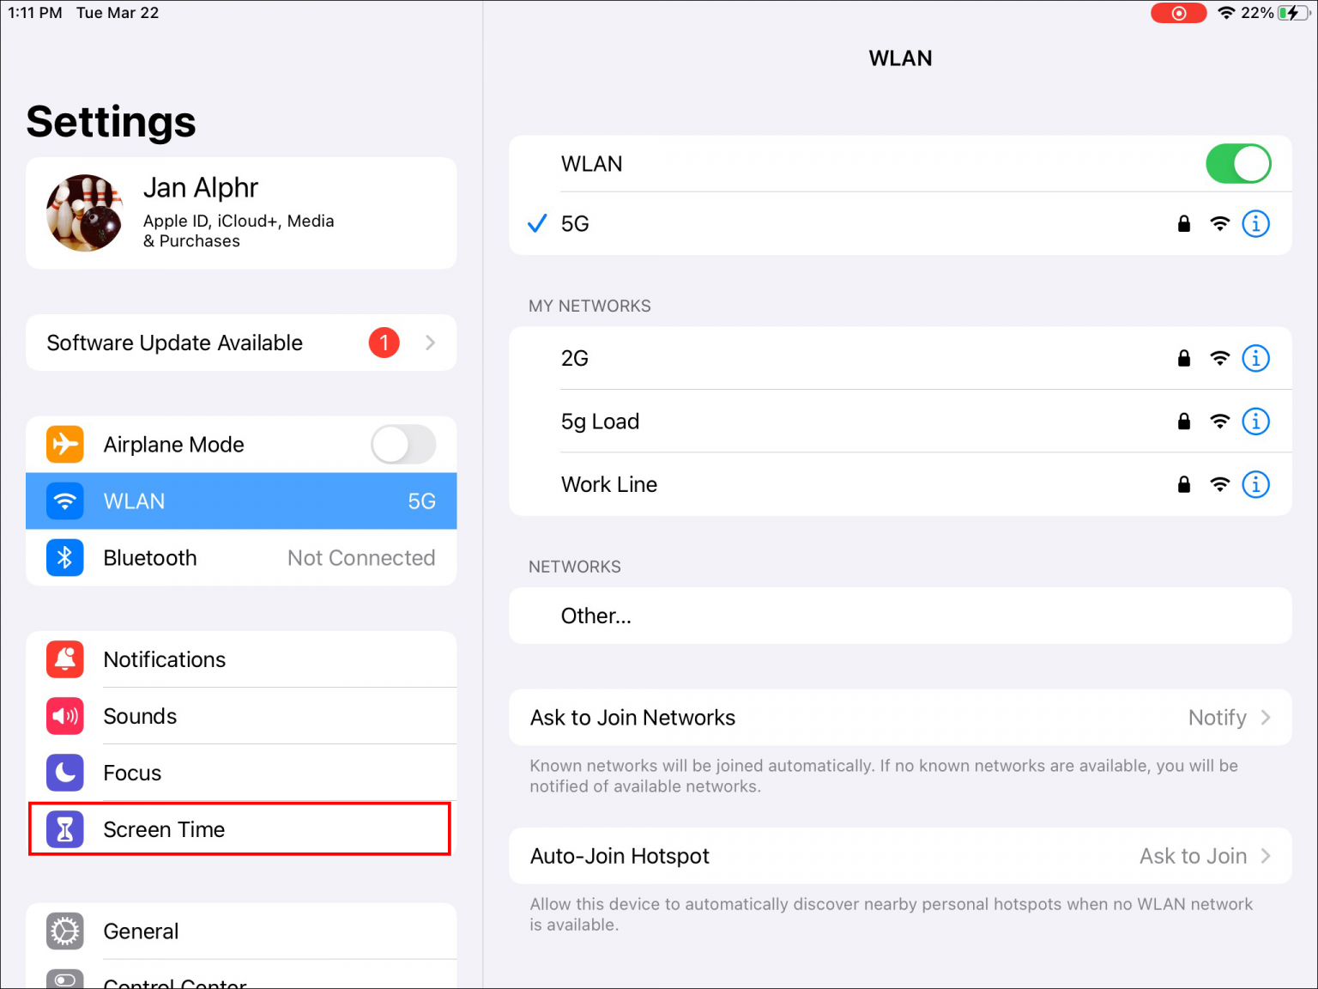Enable Airplane Mode with its switch
The height and width of the screenshot is (989, 1318).
click(x=402, y=444)
